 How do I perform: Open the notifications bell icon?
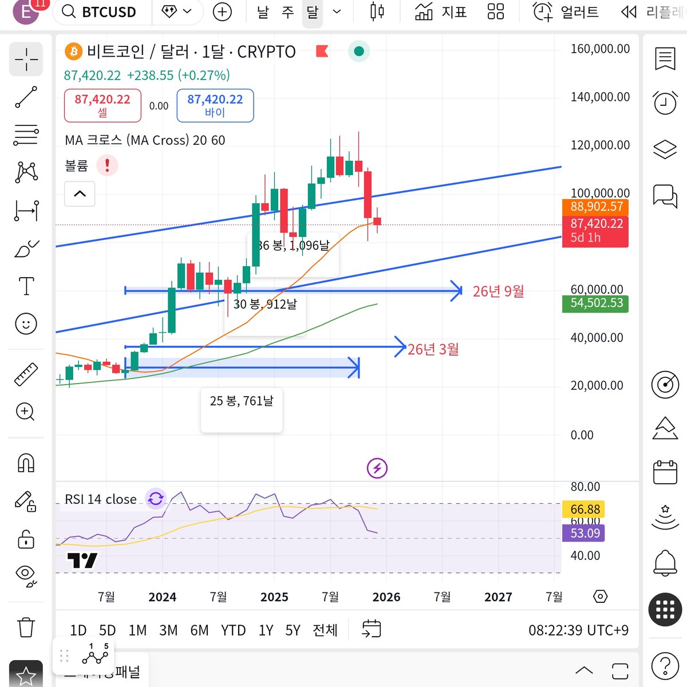coord(665,562)
